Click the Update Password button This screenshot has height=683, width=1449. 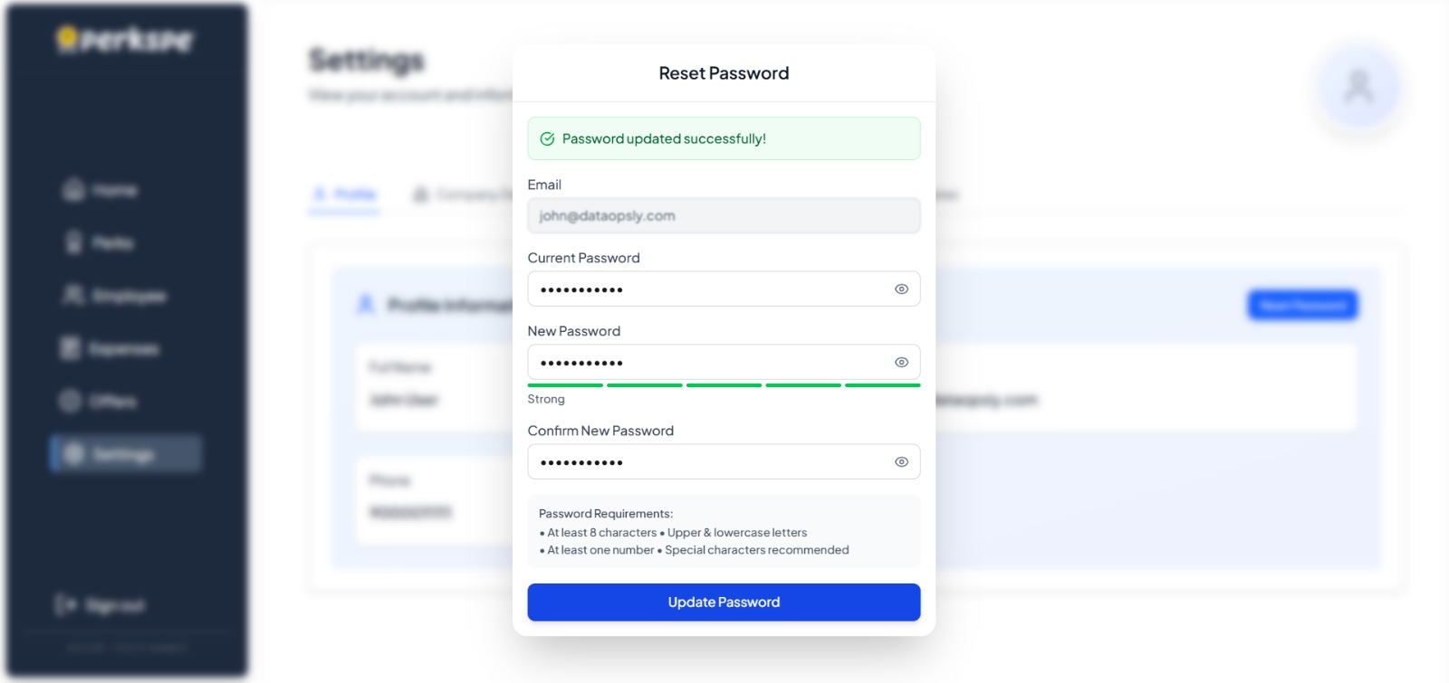[x=724, y=602]
